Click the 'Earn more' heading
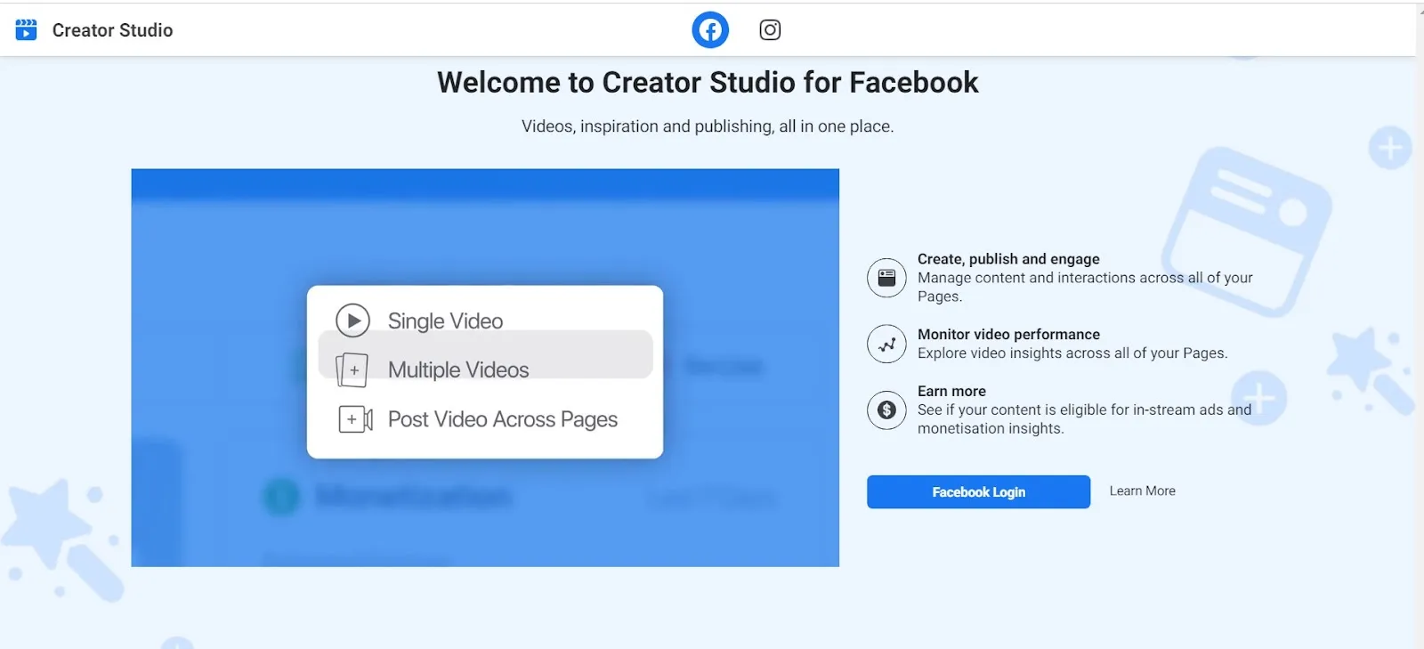This screenshot has width=1424, height=649. (951, 391)
